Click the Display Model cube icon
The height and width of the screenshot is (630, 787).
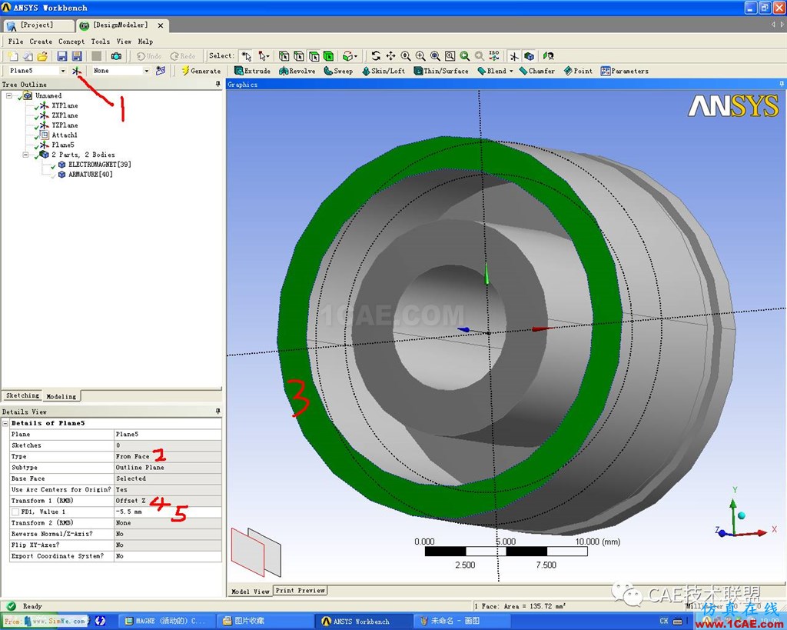click(x=529, y=56)
